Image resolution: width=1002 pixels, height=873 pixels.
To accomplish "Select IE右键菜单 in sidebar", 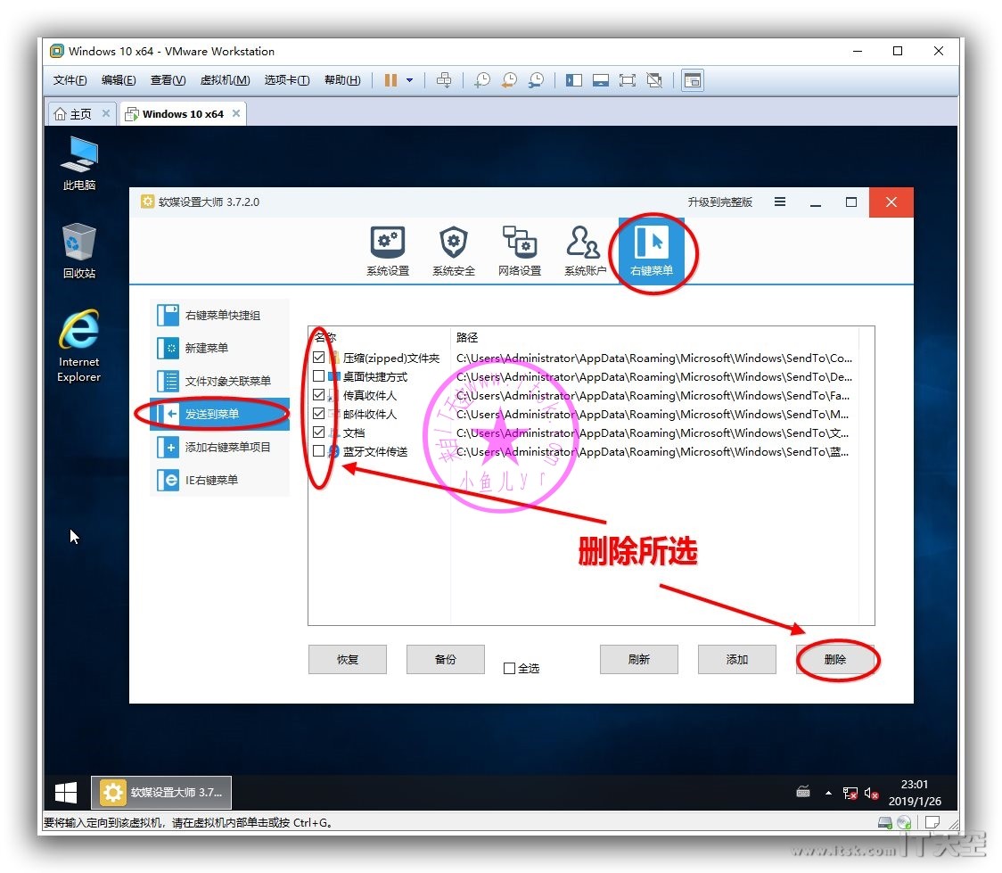I will tap(220, 480).
